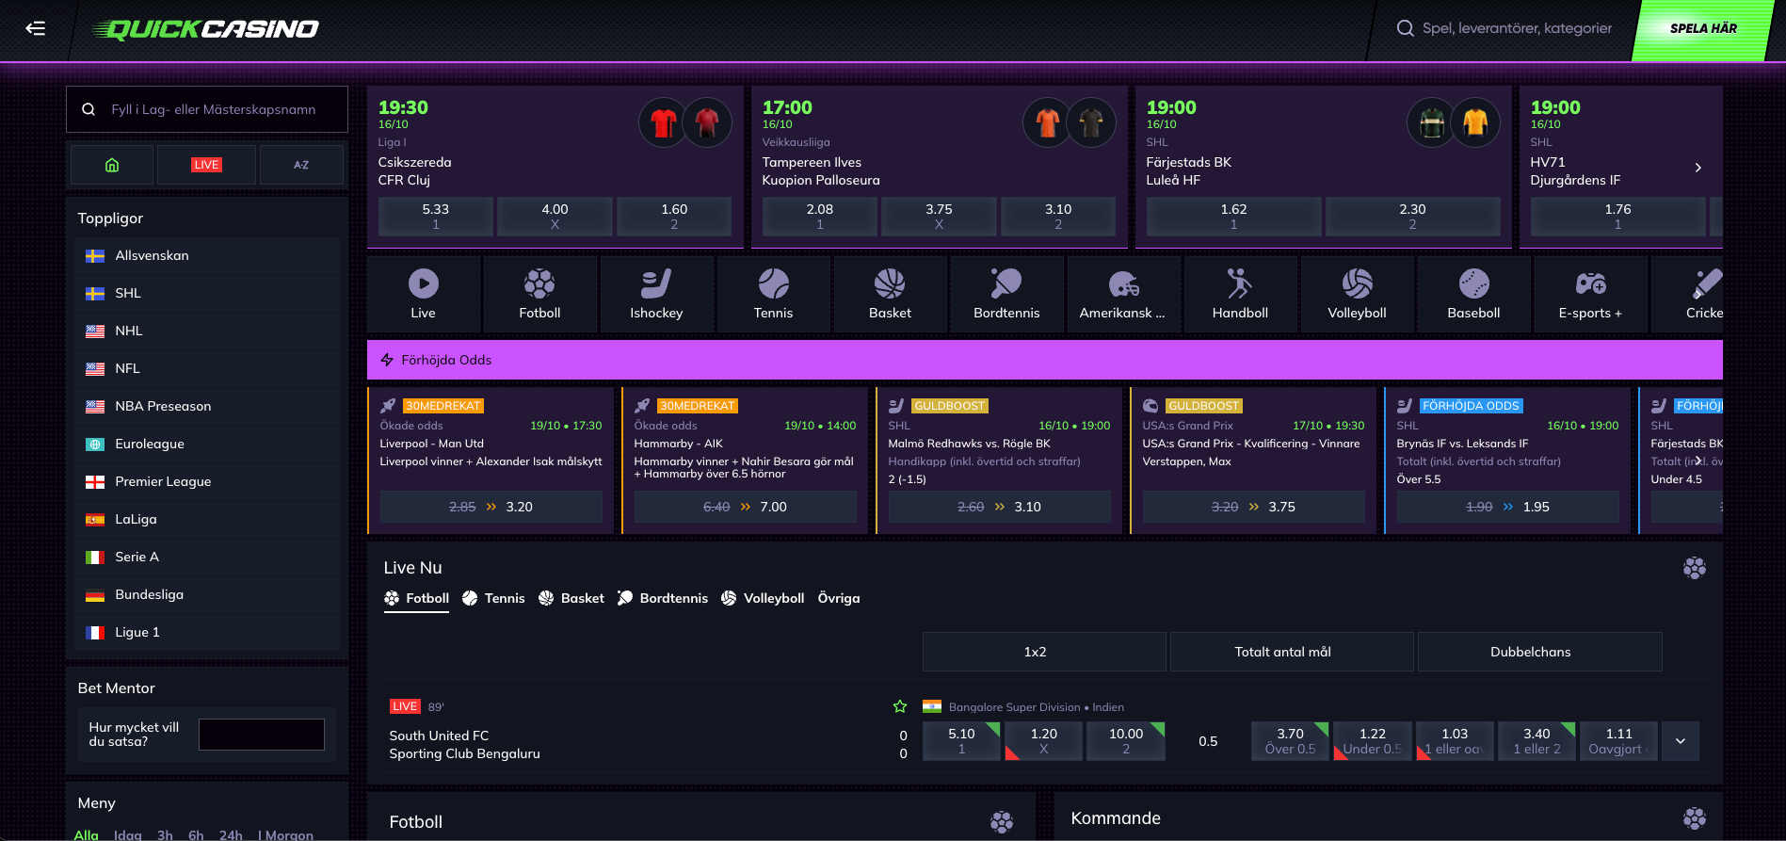Screen dimensions: 1786x841
Task: Favorite the South United FC match star
Action: 900,706
